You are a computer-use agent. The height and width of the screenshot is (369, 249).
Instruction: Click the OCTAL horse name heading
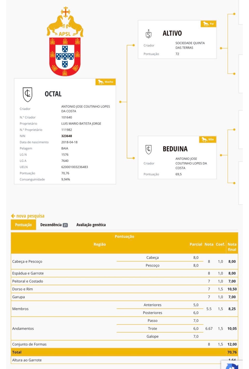[53, 94]
